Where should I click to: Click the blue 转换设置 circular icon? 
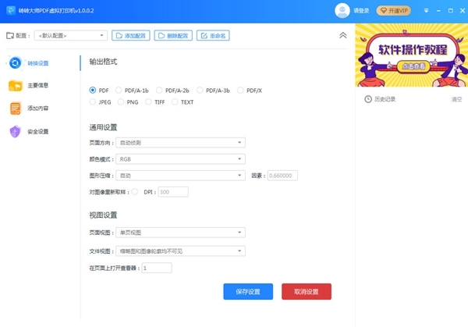tap(16, 63)
